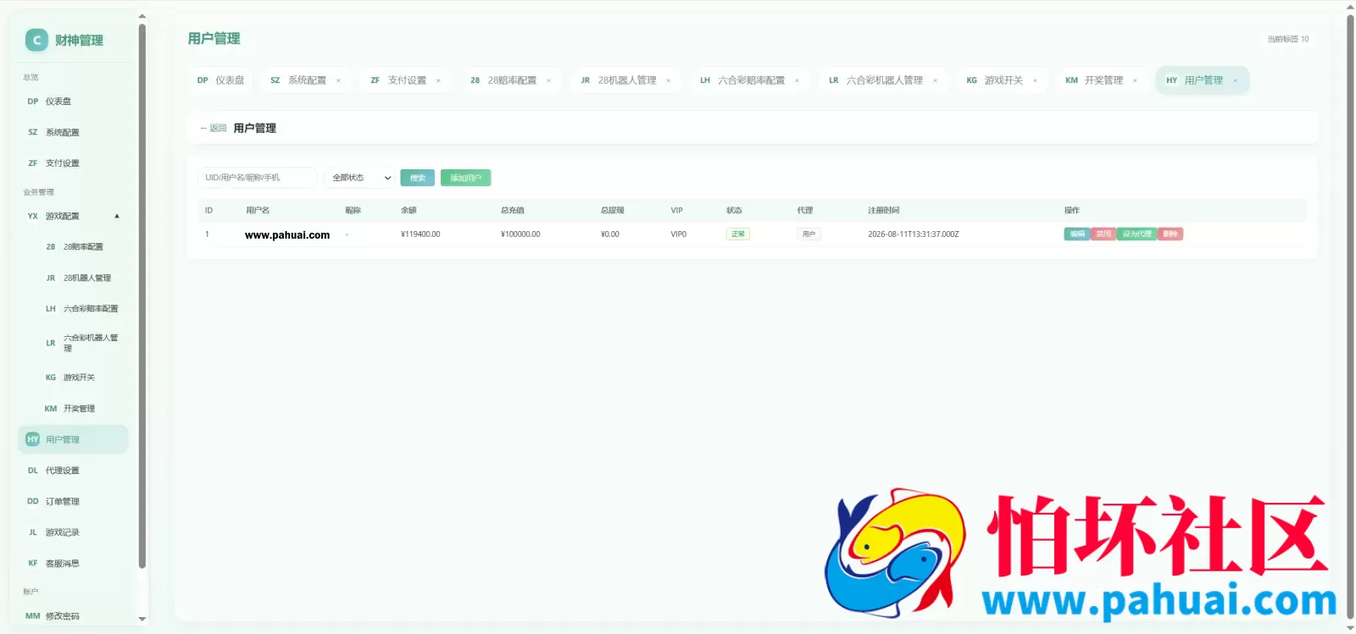
Task: Close the 游戏开关 tab
Action: pos(1035,81)
